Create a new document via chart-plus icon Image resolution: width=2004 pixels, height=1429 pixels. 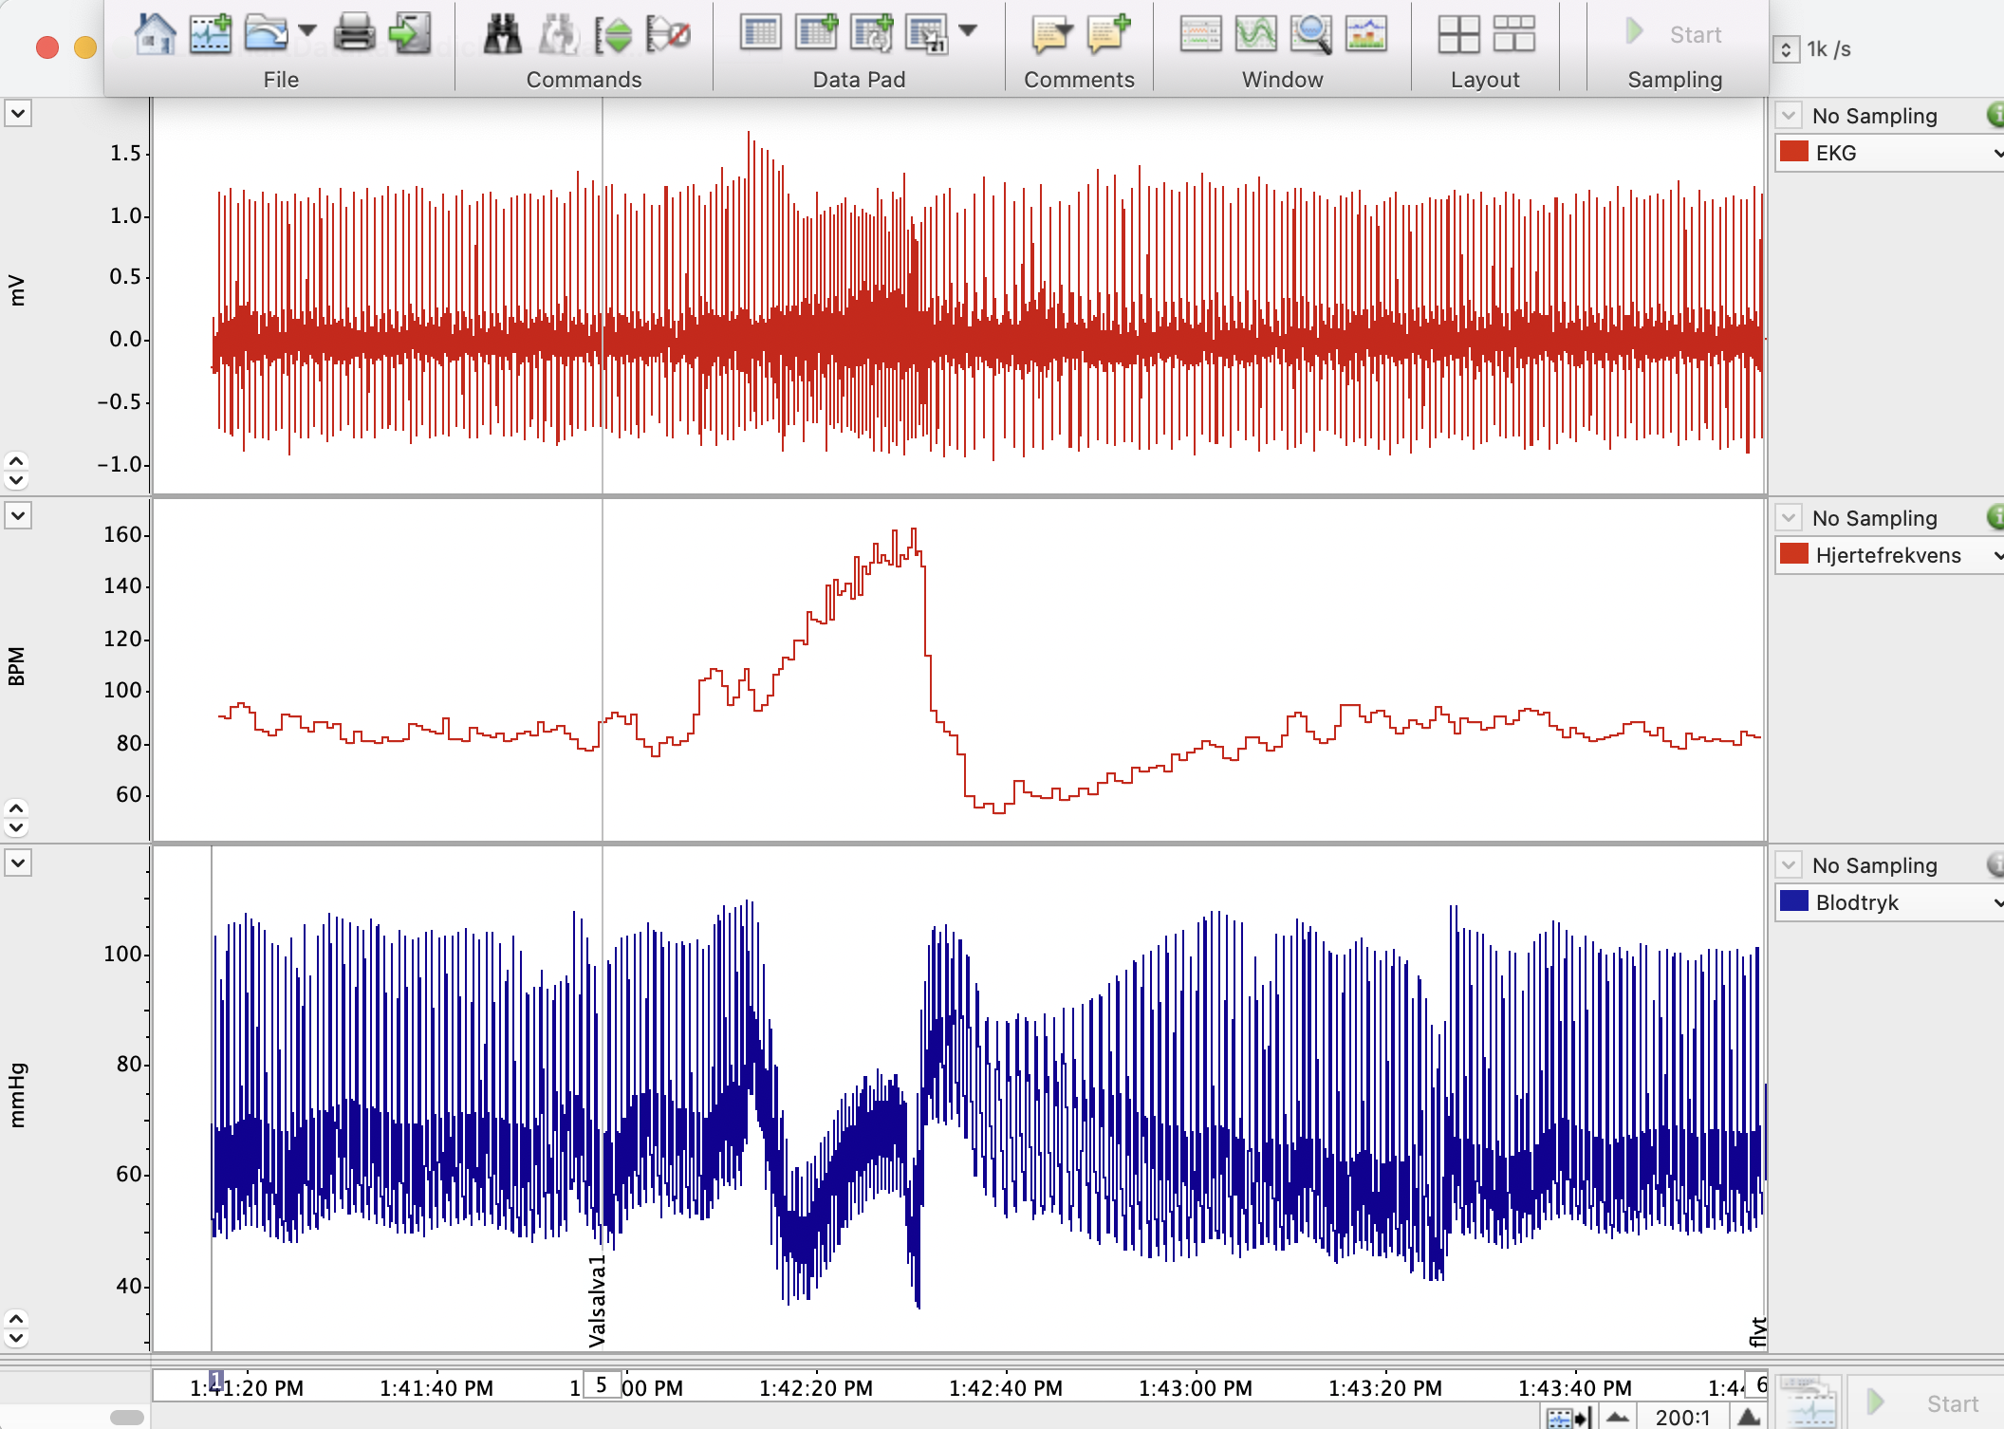[x=211, y=34]
